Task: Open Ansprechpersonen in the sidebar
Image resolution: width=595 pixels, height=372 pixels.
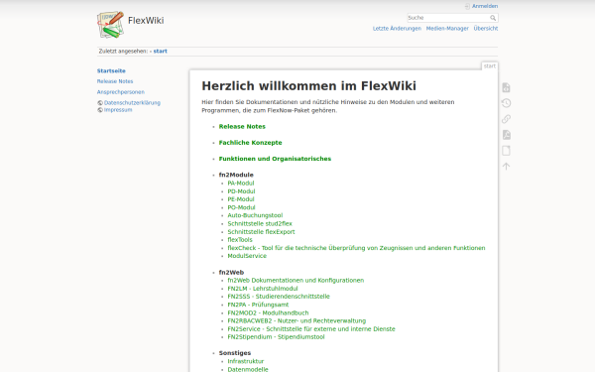Action: click(x=121, y=92)
